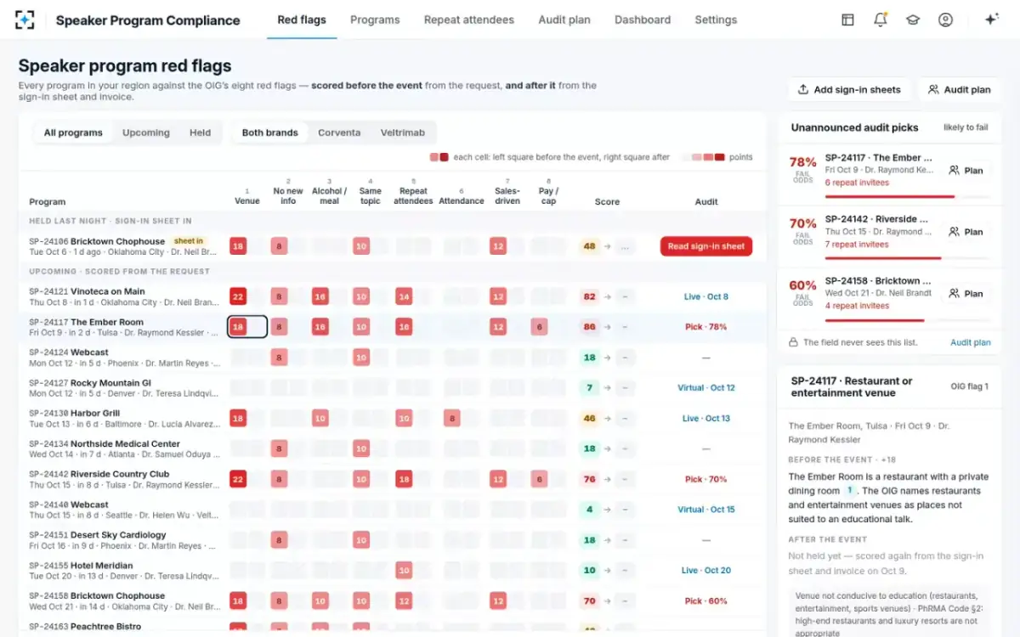Open the Repeat attendees tab
This screenshot has height=637, width=1020.
pyautogui.click(x=469, y=20)
